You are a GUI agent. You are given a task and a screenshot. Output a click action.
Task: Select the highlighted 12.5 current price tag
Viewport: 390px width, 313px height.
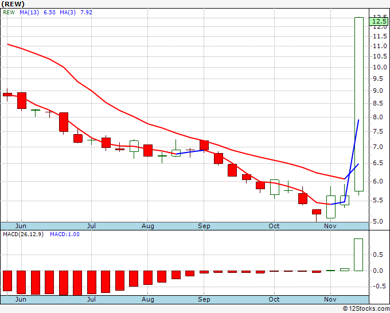(x=379, y=23)
